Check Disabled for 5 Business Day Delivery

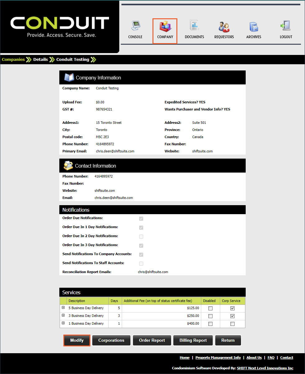(x=211, y=309)
